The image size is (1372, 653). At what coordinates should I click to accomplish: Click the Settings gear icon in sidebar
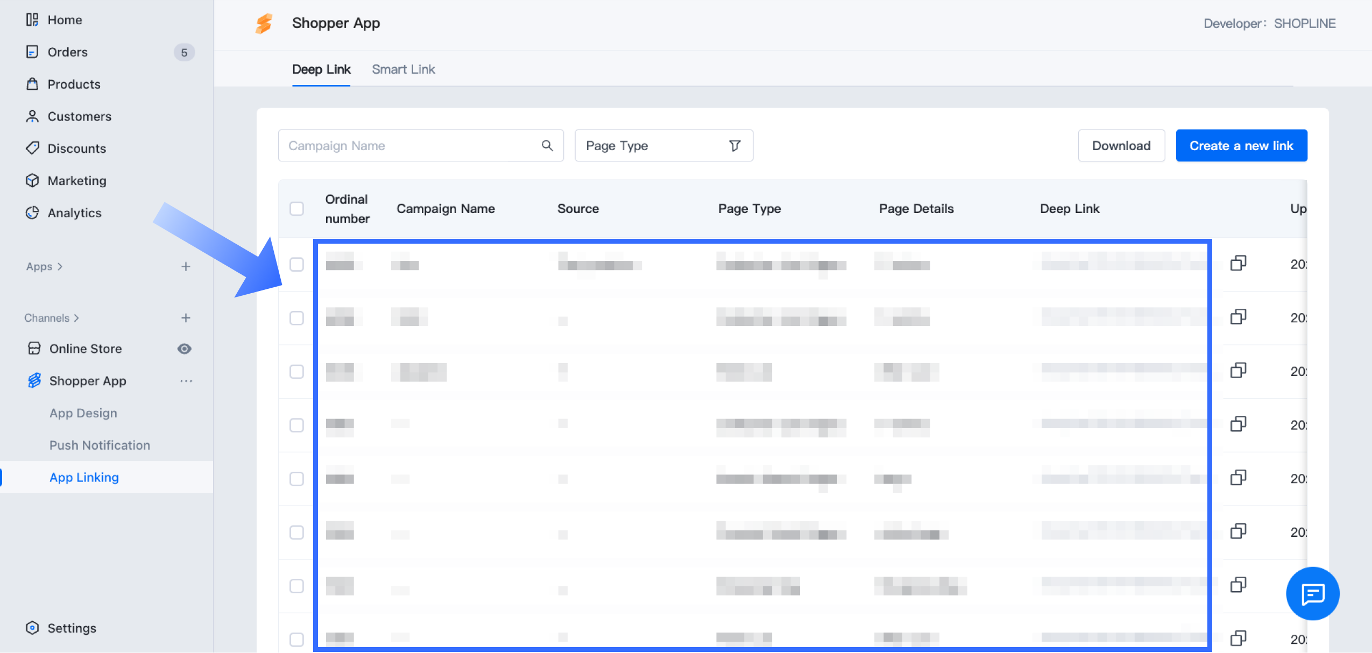click(32, 628)
